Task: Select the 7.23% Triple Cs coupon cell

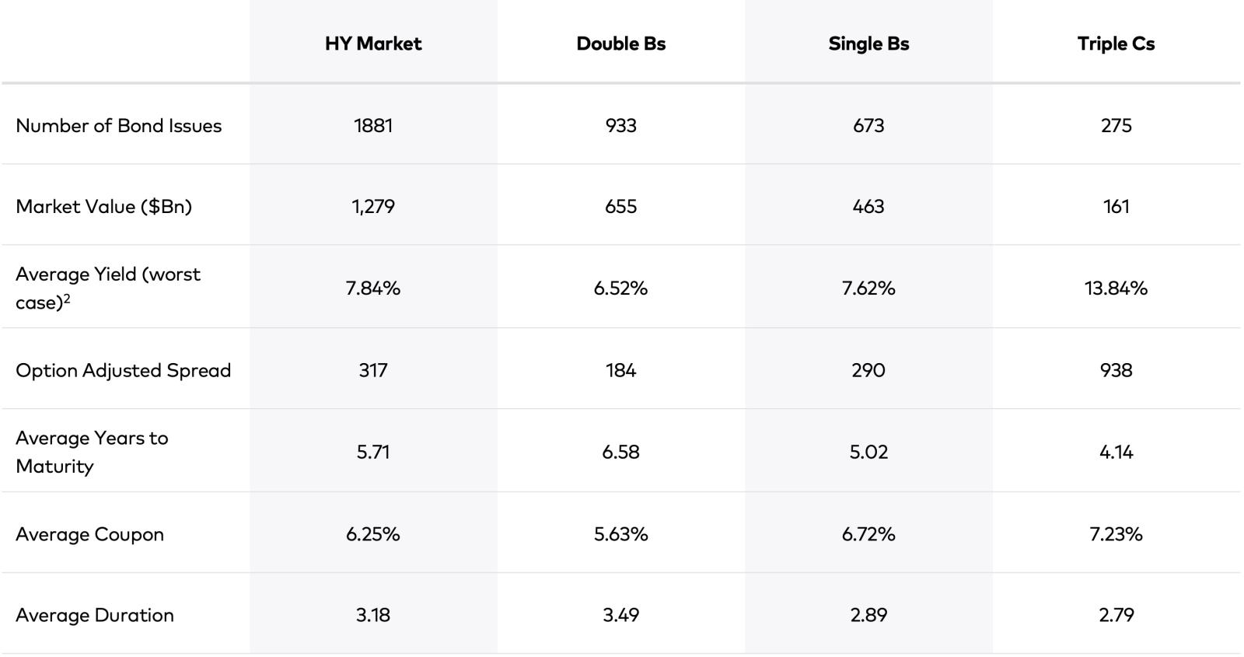Action: pyautogui.click(x=1116, y=534)
